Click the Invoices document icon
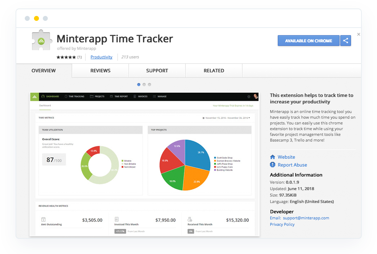Viewport: 377px width, 254px height. [135, 96]
